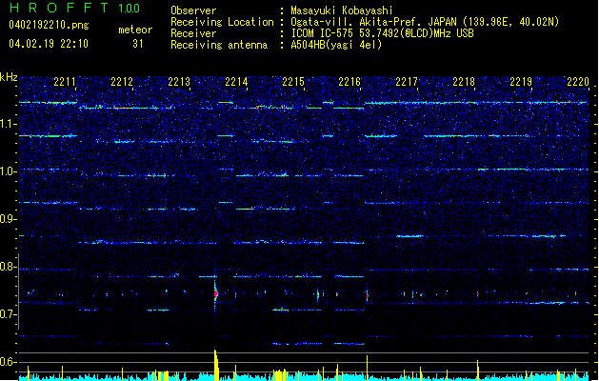This screenshot has height=381, width=599.
Task: Click the A504HB(yagi 4el) antenna value
Action: pyautogui.click(x=336, y=45)
